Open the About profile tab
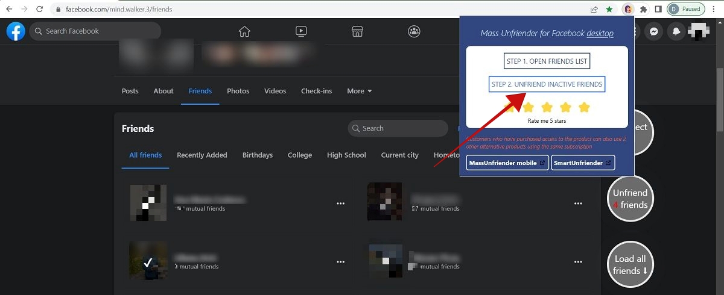 (164, 91)
